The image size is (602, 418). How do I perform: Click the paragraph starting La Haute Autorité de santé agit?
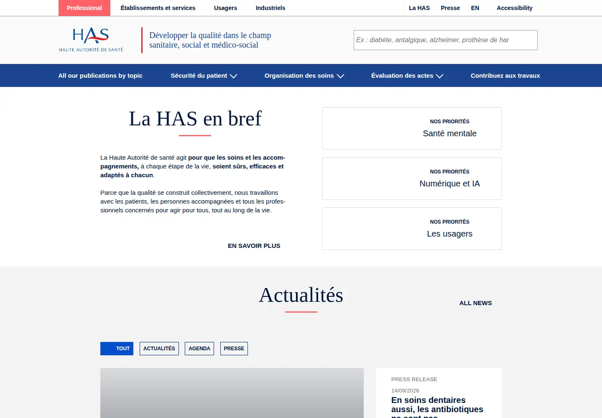click(x=193, y=166)
